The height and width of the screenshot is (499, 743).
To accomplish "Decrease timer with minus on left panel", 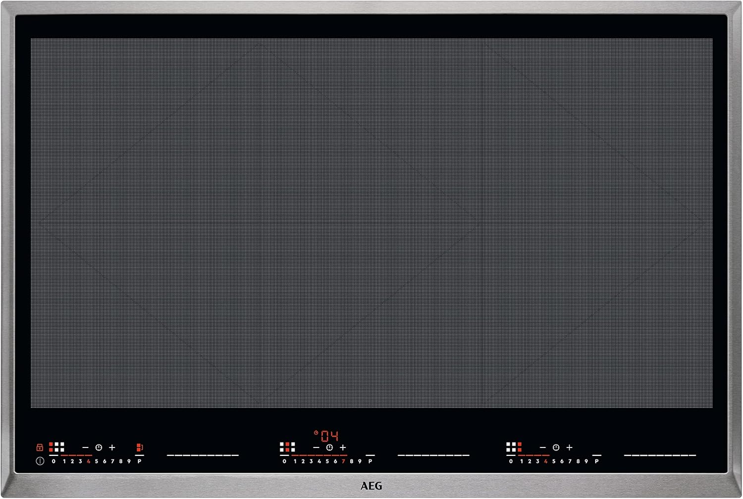I will coord(85,448).
